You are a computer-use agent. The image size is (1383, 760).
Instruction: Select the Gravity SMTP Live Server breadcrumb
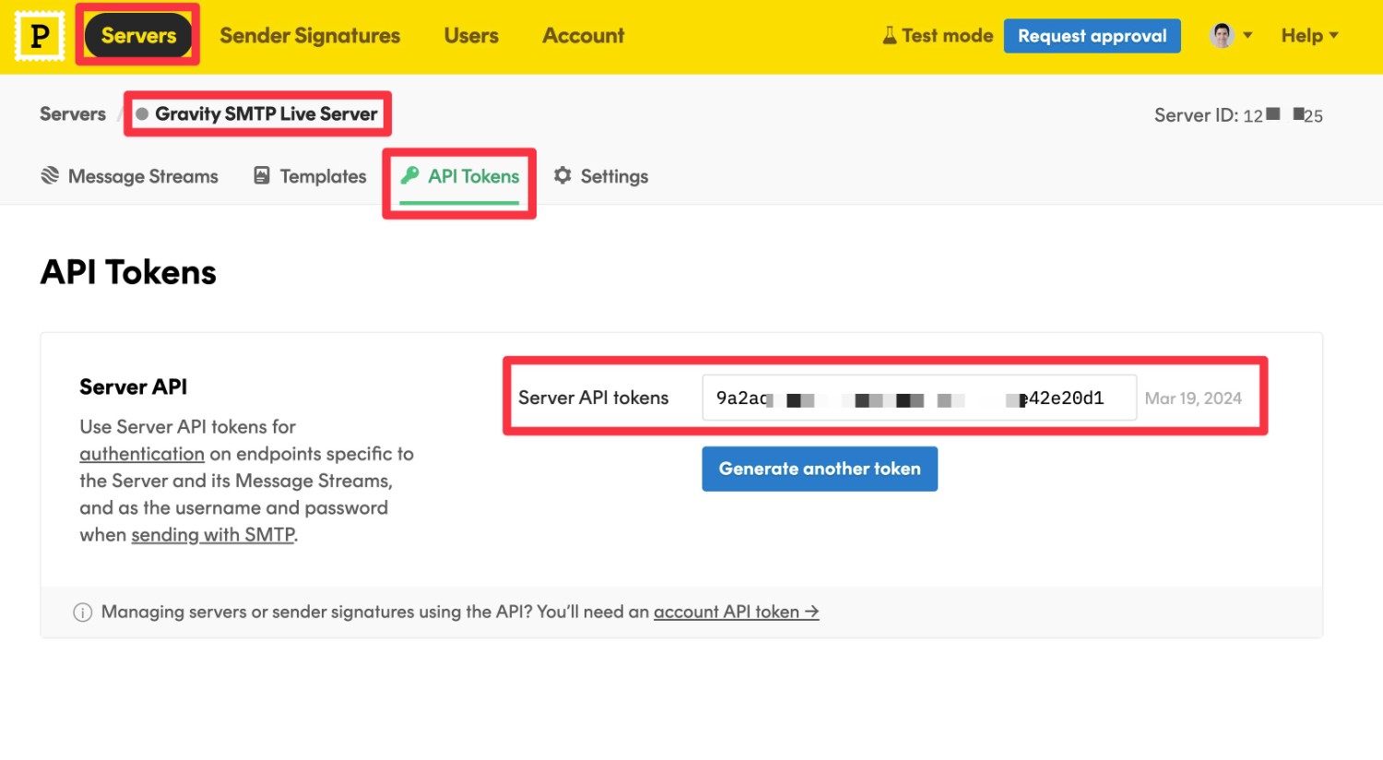266,114
